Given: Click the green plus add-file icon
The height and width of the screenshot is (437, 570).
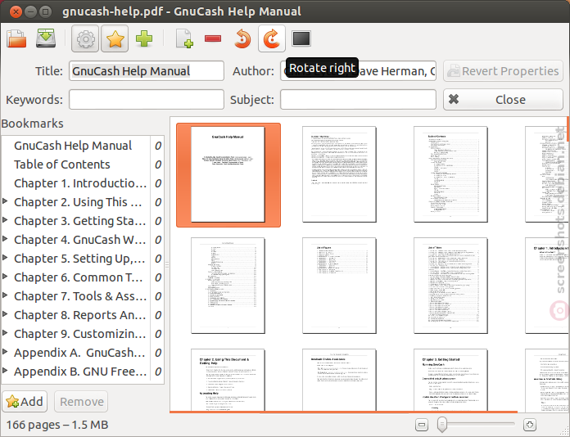Looking at the screenshot, I should click(x=144, y=38).
